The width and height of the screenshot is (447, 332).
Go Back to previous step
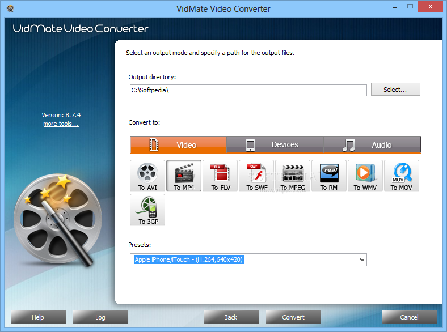click(x=231, y=317)
